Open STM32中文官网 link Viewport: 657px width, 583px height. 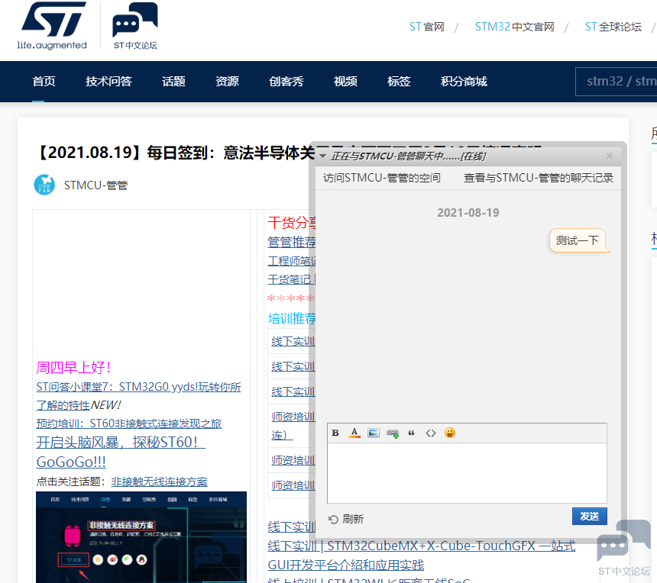[x=514, y=27]
